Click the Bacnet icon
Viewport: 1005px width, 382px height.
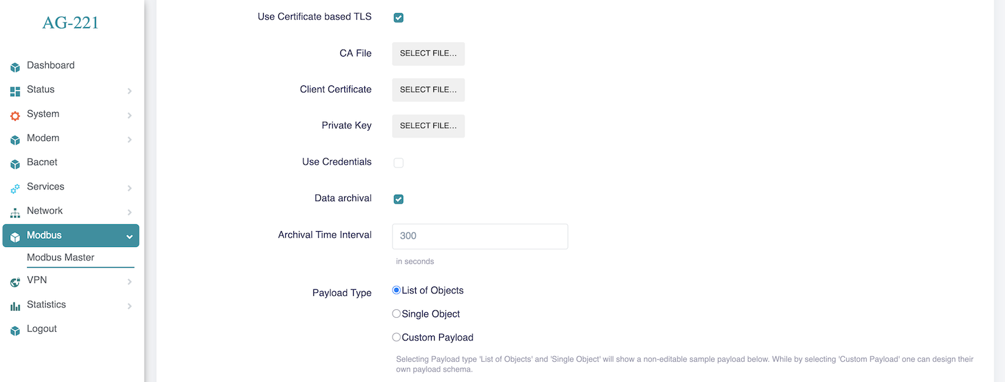point(14,163)
